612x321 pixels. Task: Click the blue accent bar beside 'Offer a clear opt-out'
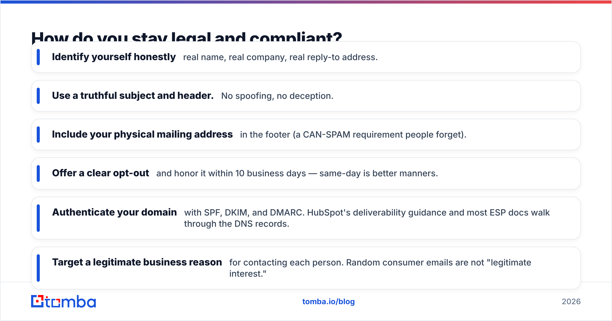pyautogui.click(x=38, y=173)
